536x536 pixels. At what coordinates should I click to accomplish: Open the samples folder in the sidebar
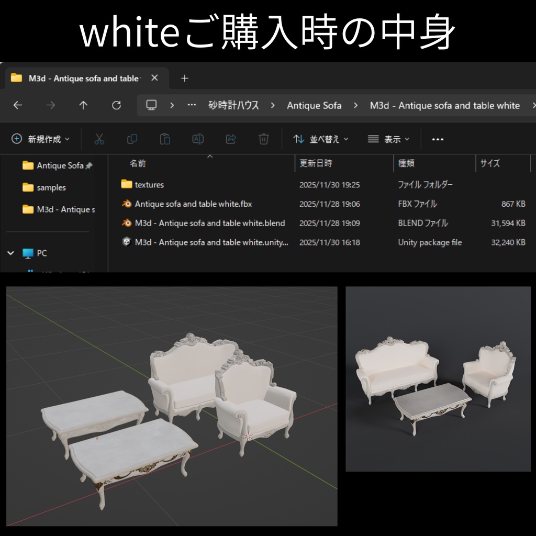52,187
